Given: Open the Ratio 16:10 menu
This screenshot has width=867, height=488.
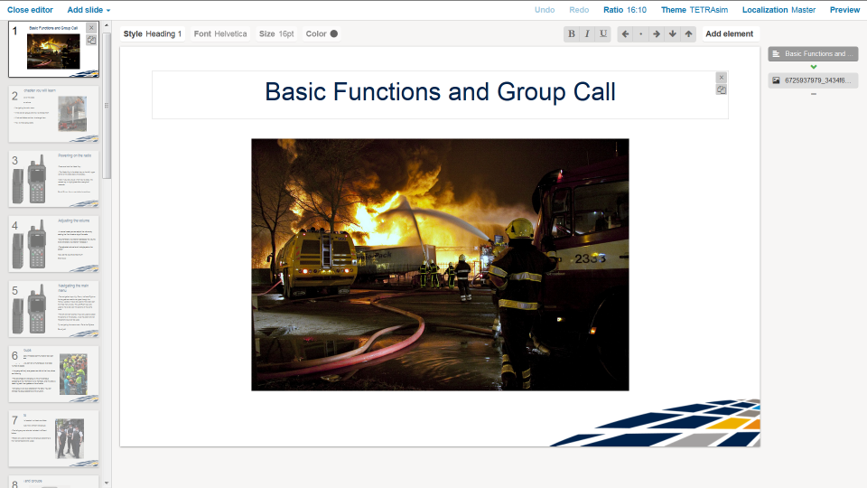Looking at the screenshot, I should click(x=624, y=10).
